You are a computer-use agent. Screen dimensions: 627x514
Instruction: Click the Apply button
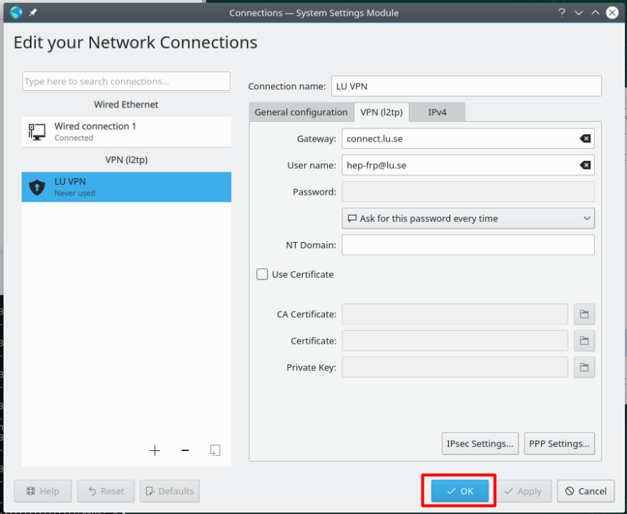523,491
